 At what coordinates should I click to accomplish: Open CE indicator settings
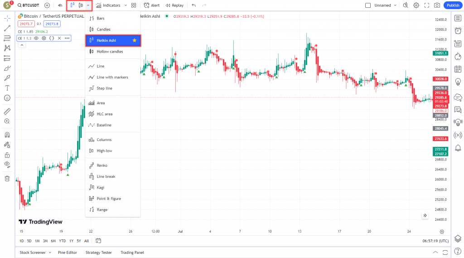pyautogui.click(x=44, y=38)
